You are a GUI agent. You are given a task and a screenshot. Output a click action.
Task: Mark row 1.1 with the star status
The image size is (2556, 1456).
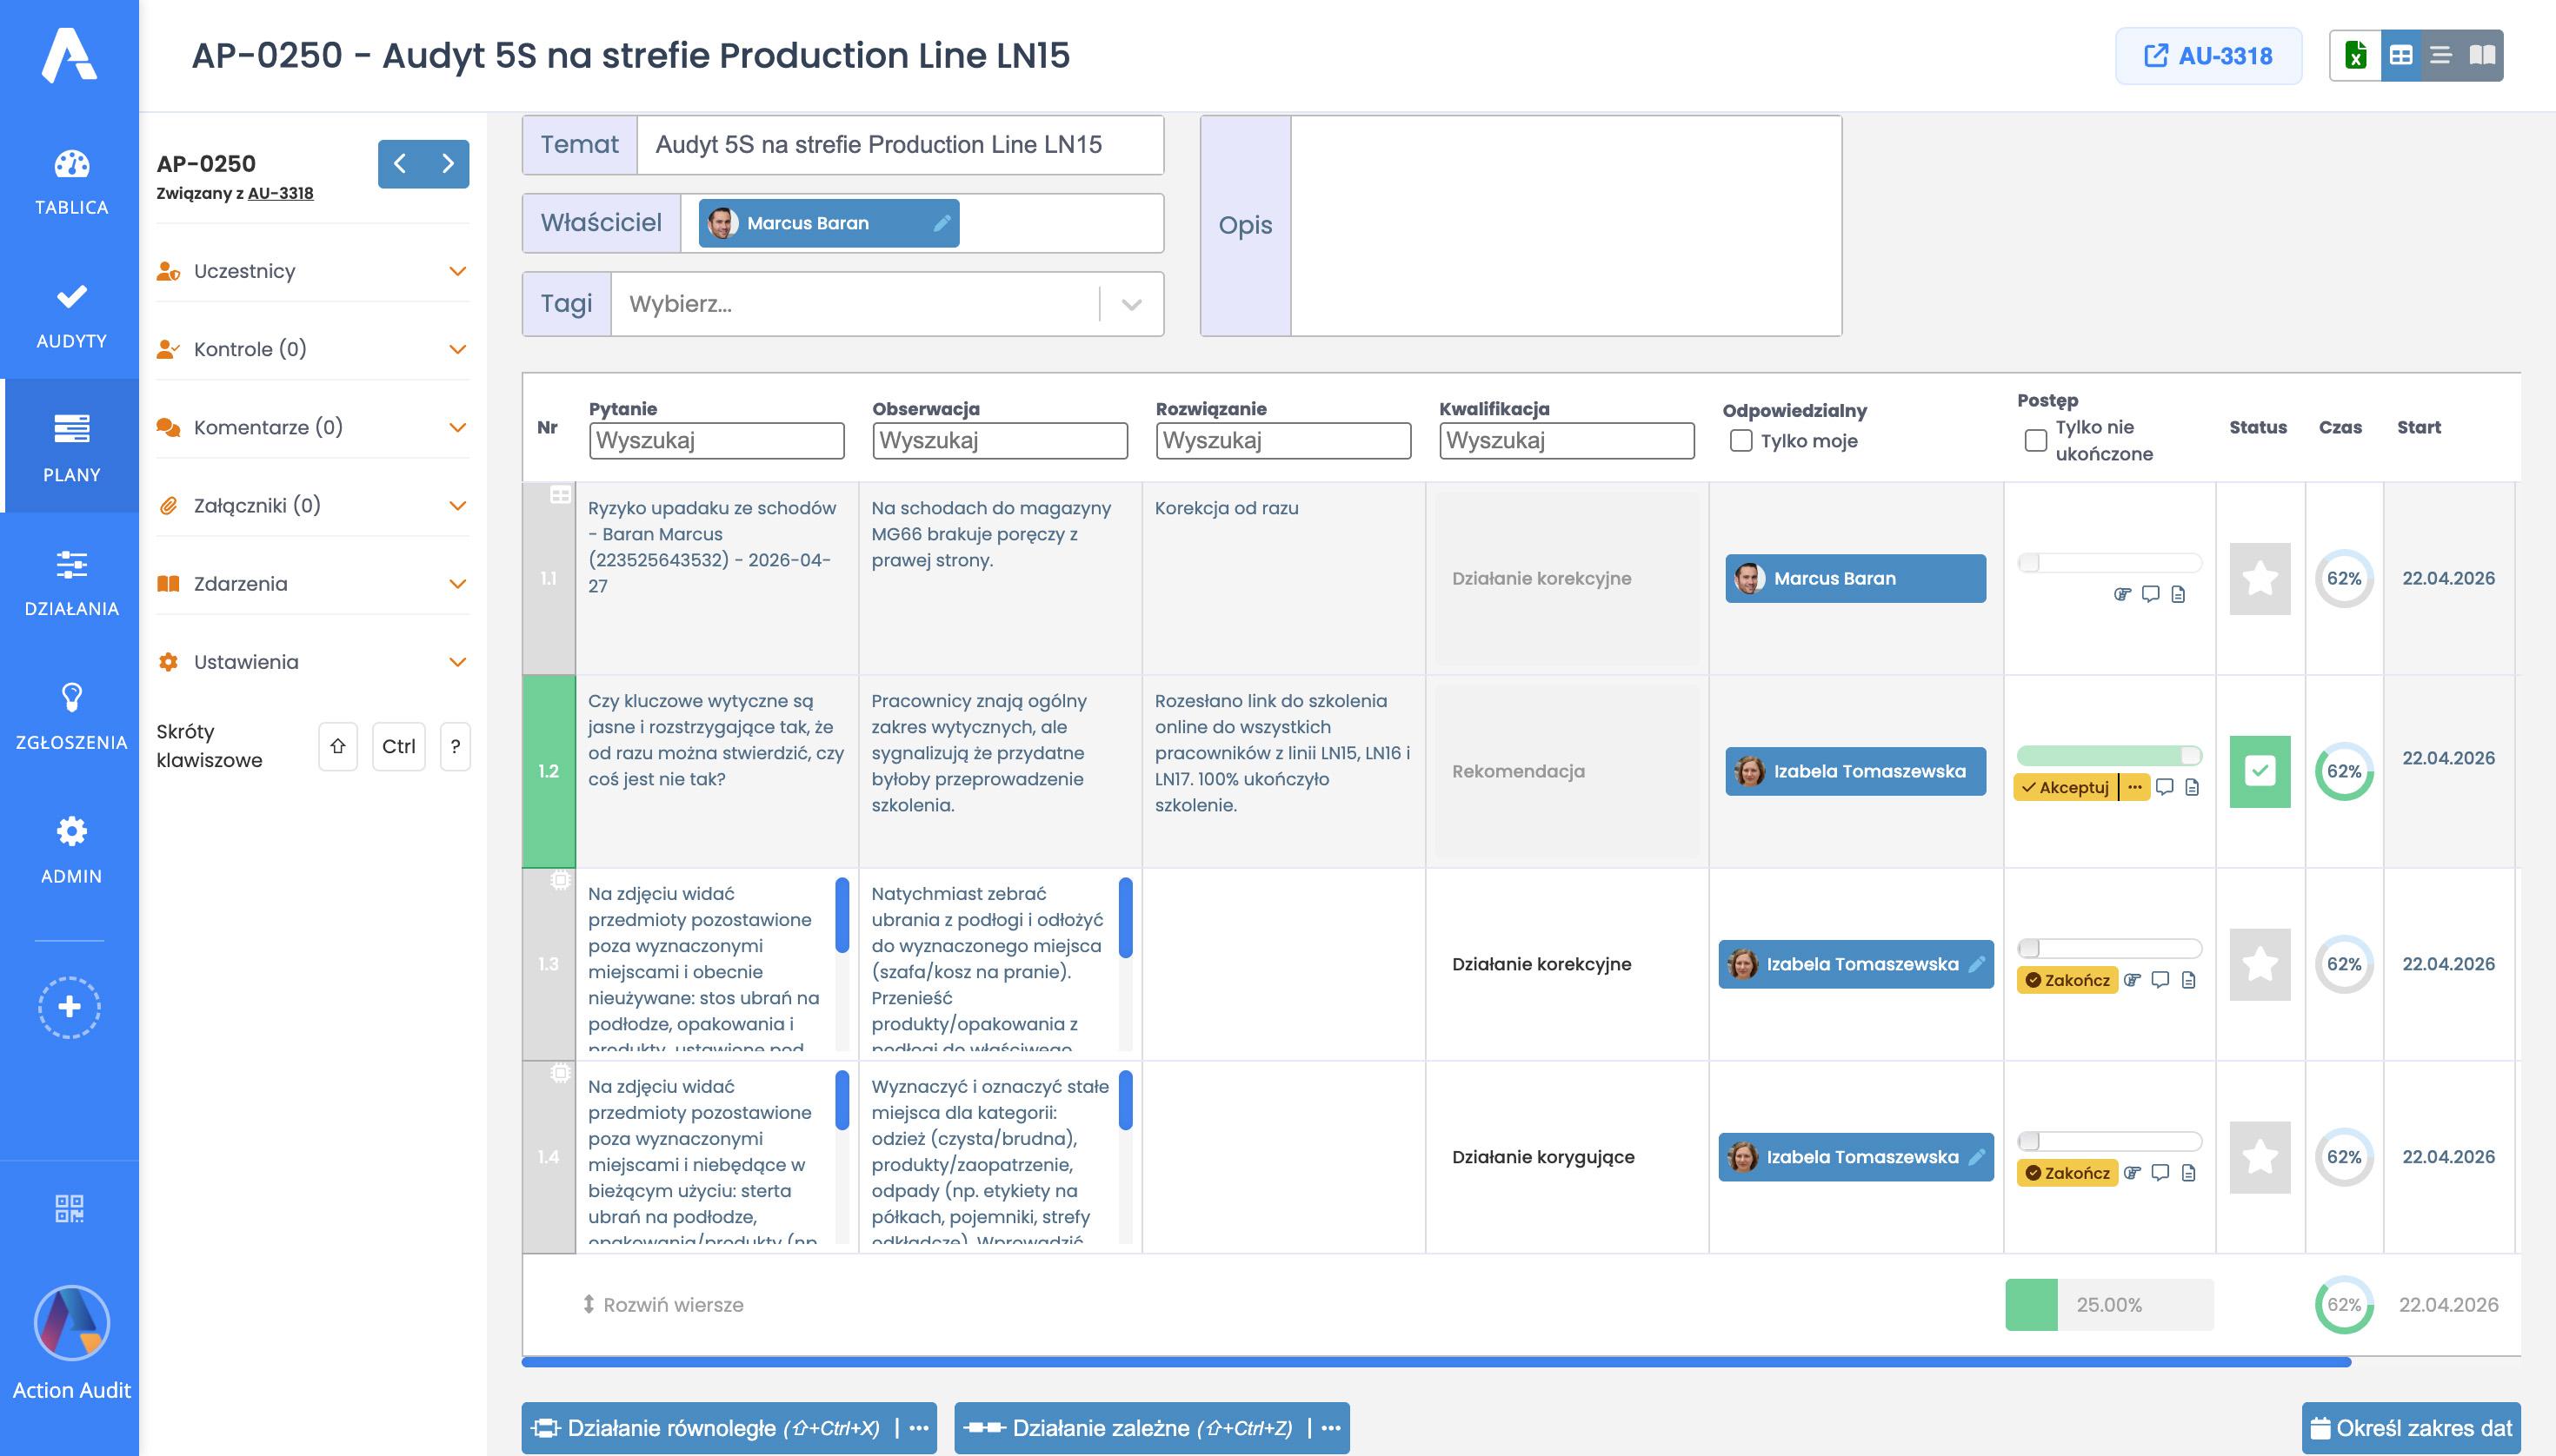[2260, 578]
